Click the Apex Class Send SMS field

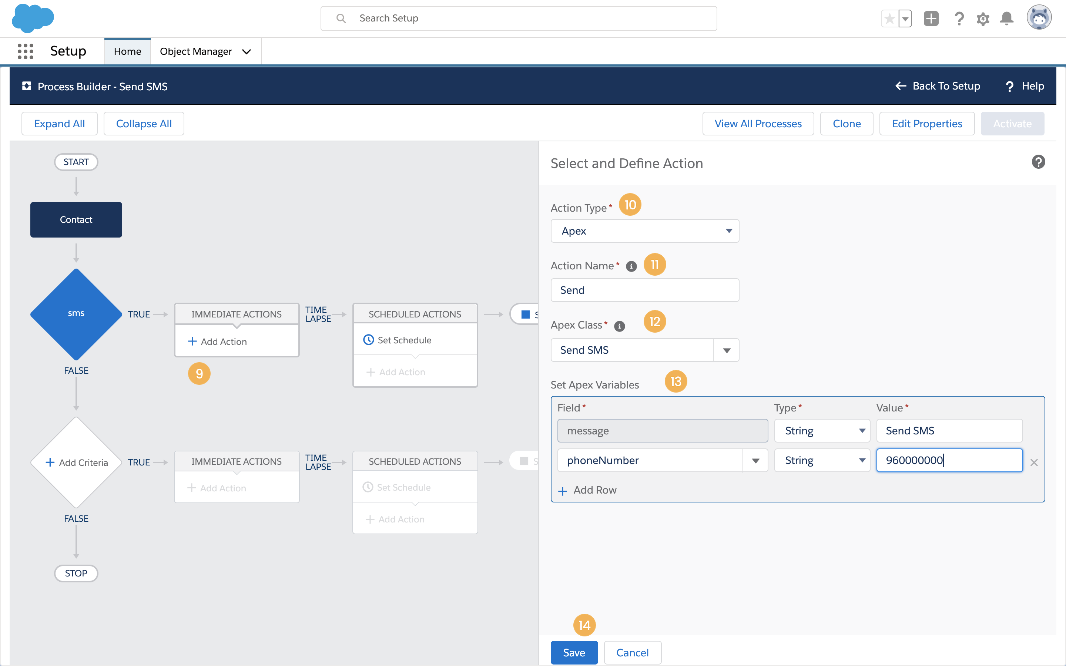tap(632, 350)
